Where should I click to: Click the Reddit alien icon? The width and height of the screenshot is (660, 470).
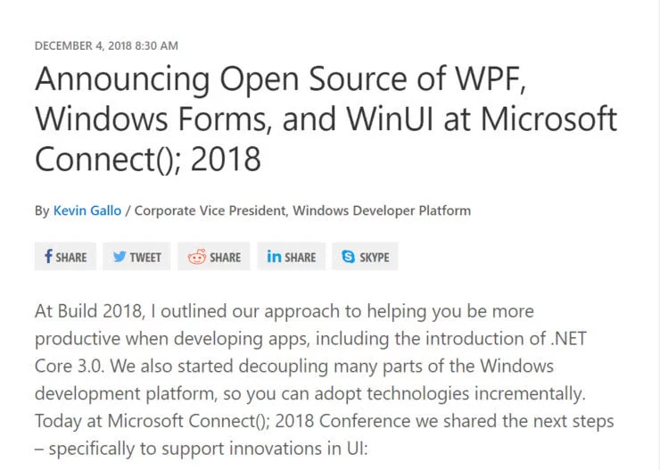pyautogui.click(x=196, y=257)
